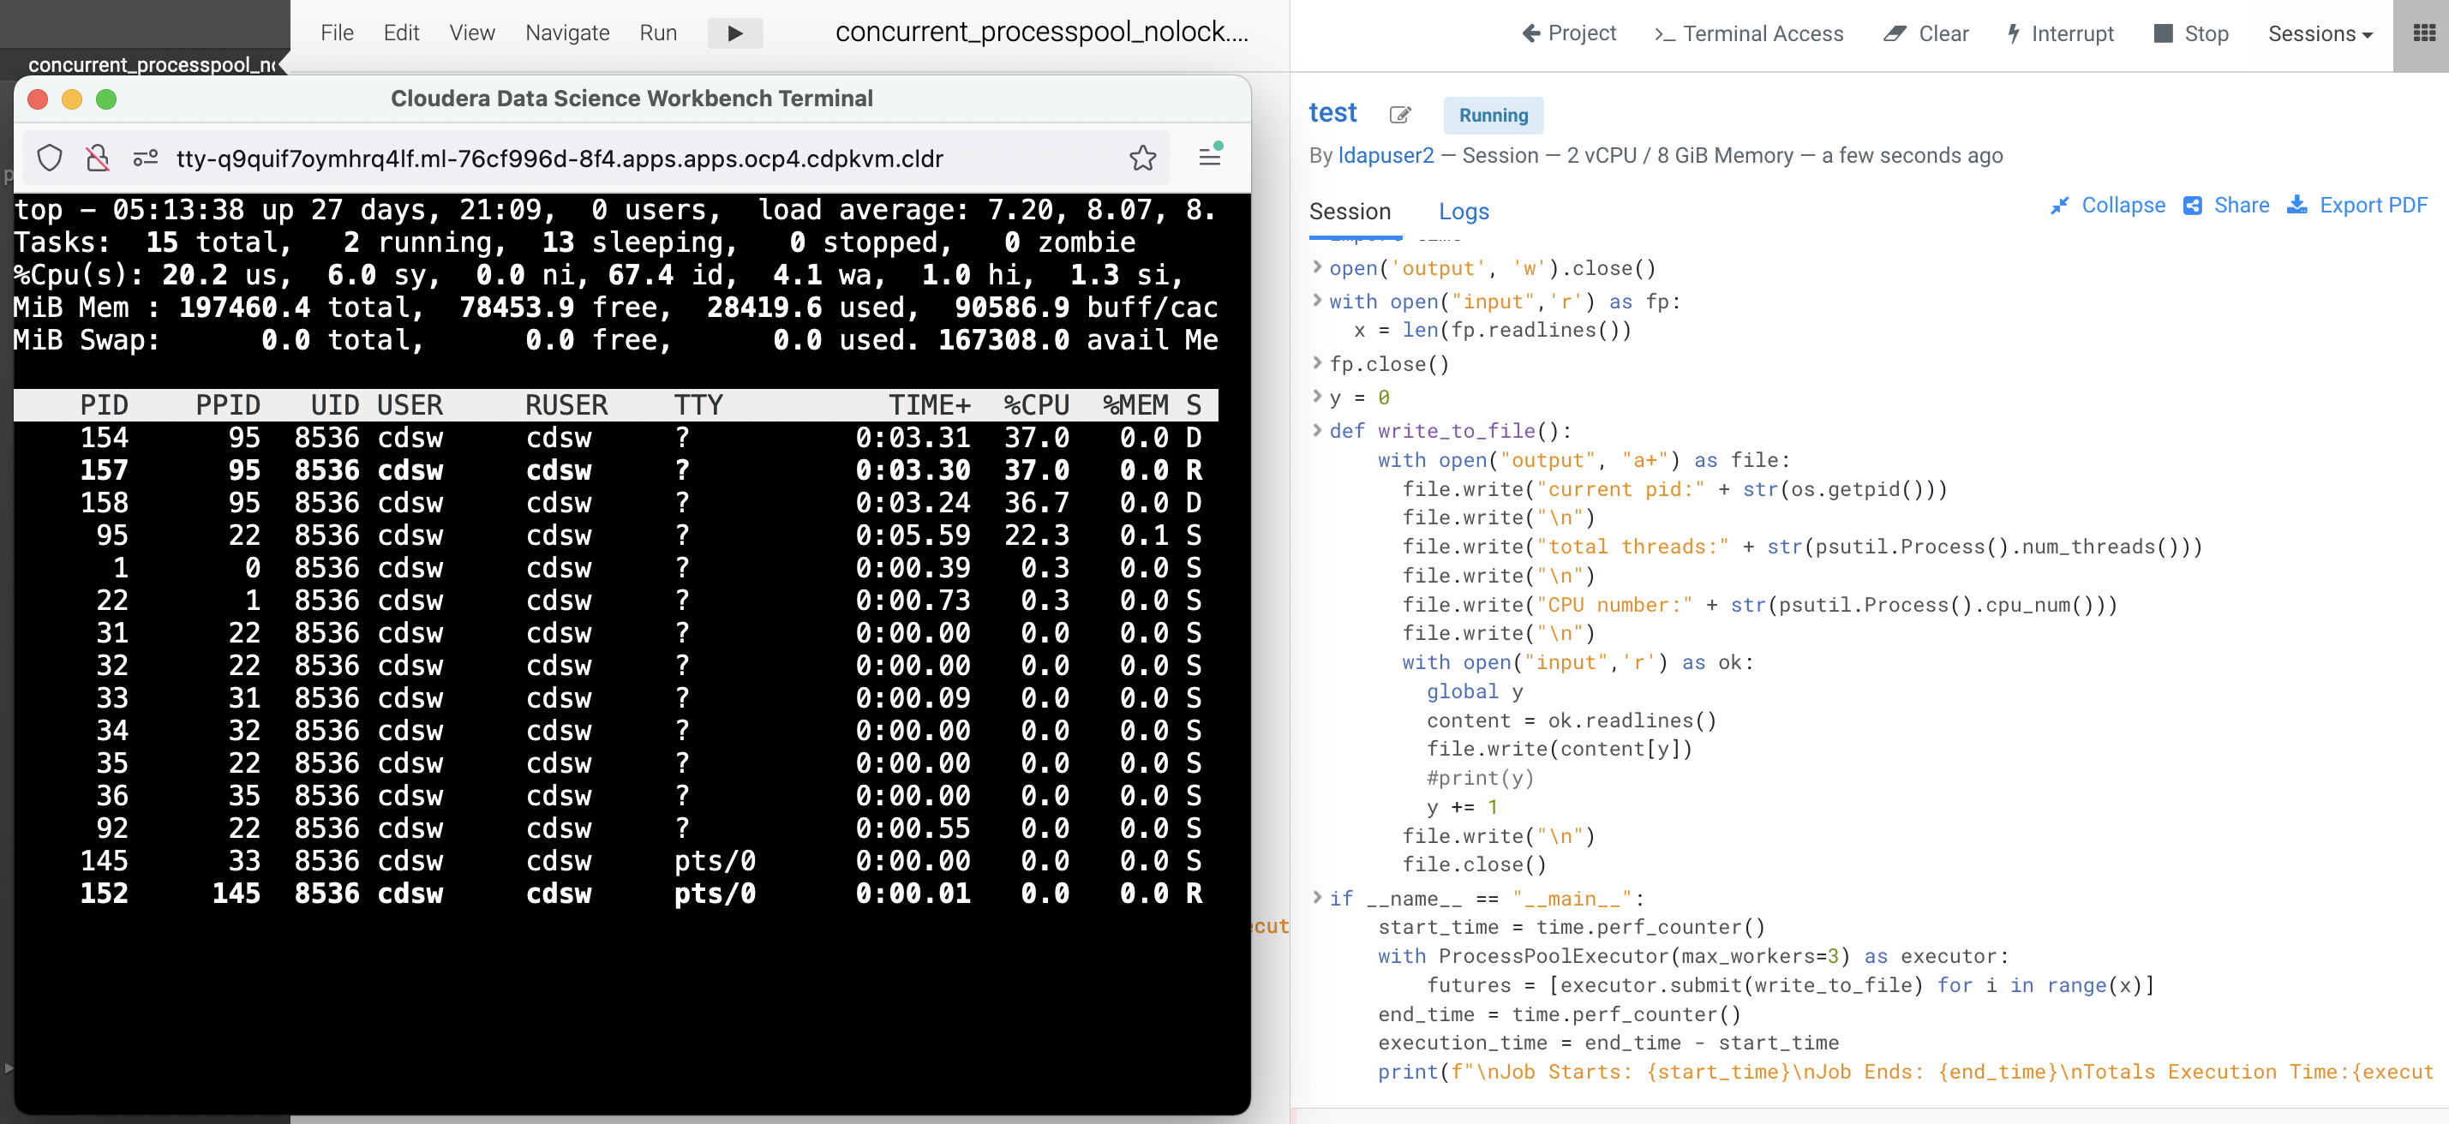Image resolution: width=2449 pixels, height=1124 pixels.
Task: Click the site permissions icon in address bar
Action: [x=145, y=158]
